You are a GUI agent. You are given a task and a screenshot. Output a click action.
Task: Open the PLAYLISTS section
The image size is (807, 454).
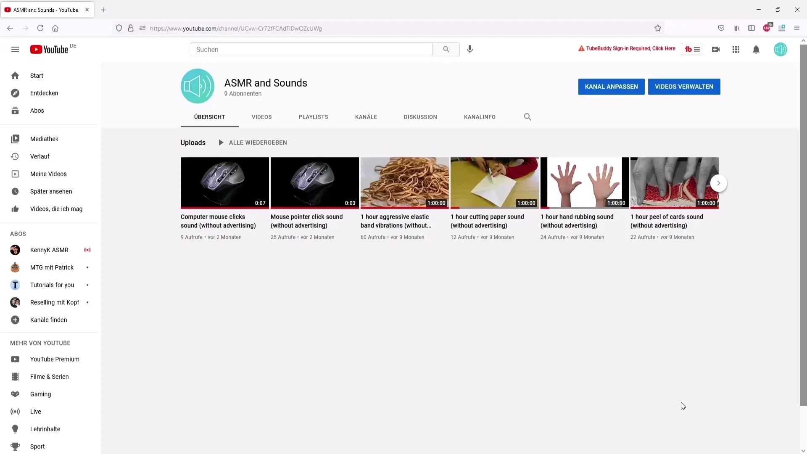point(313,116)
